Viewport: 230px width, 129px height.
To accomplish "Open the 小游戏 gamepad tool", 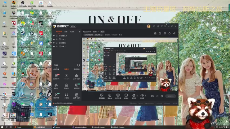I will (x=66, y=96).
